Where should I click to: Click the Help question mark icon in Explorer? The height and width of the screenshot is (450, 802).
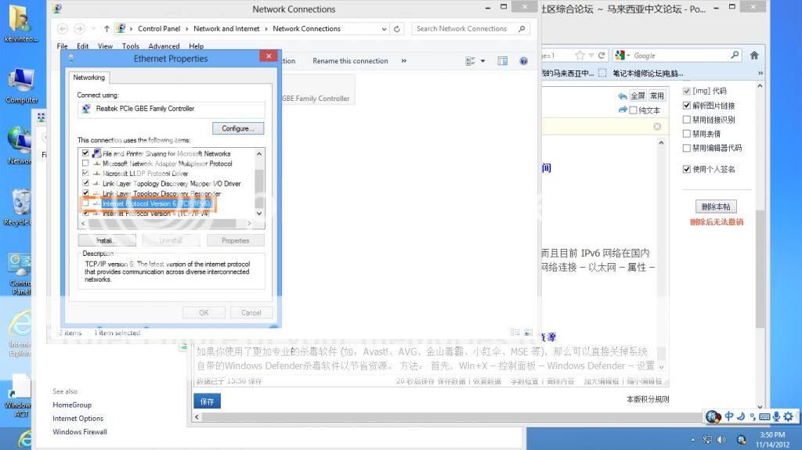(523, 61)
